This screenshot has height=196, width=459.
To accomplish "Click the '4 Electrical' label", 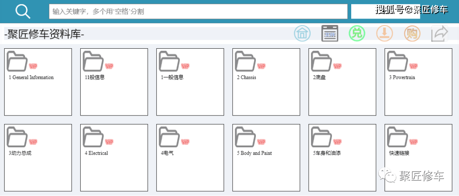I will pos(96,153).
